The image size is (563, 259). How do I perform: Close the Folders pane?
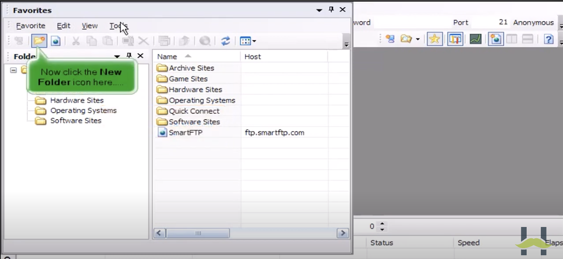point(140,56)
